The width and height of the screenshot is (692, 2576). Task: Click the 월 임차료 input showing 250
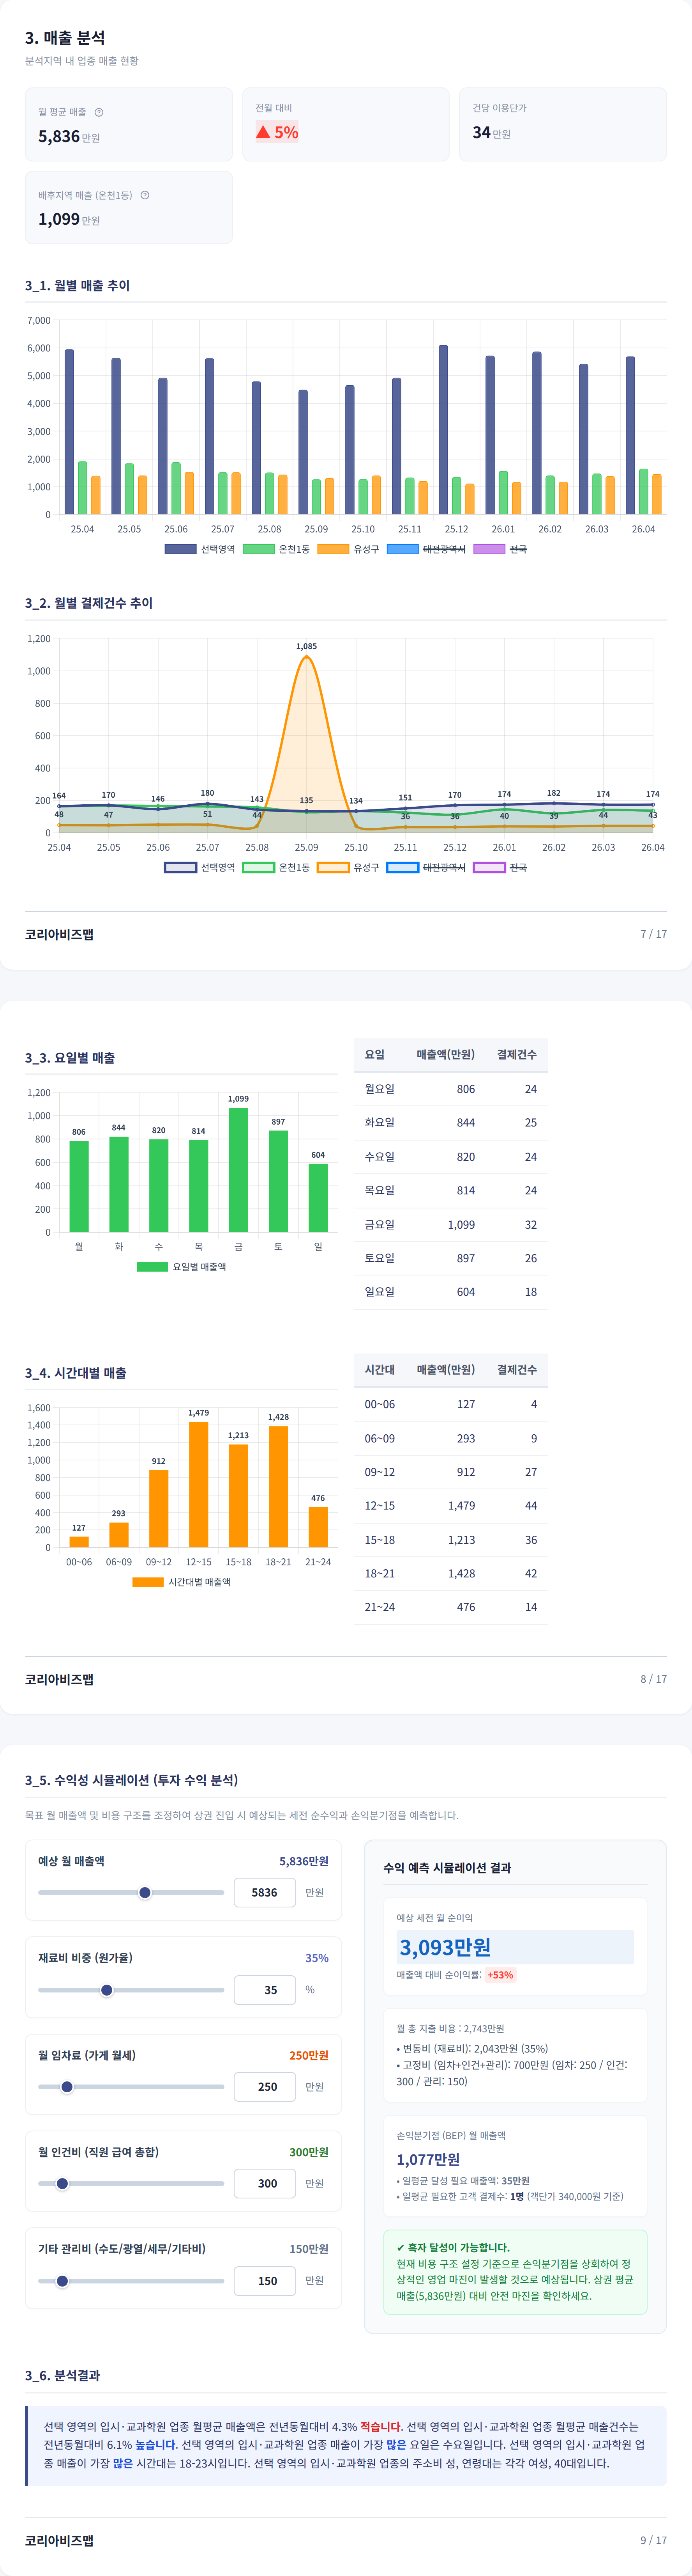tap(265, 2087)
